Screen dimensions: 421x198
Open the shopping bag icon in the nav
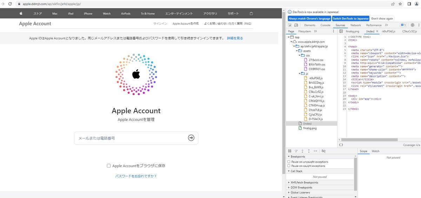[251, 14]
